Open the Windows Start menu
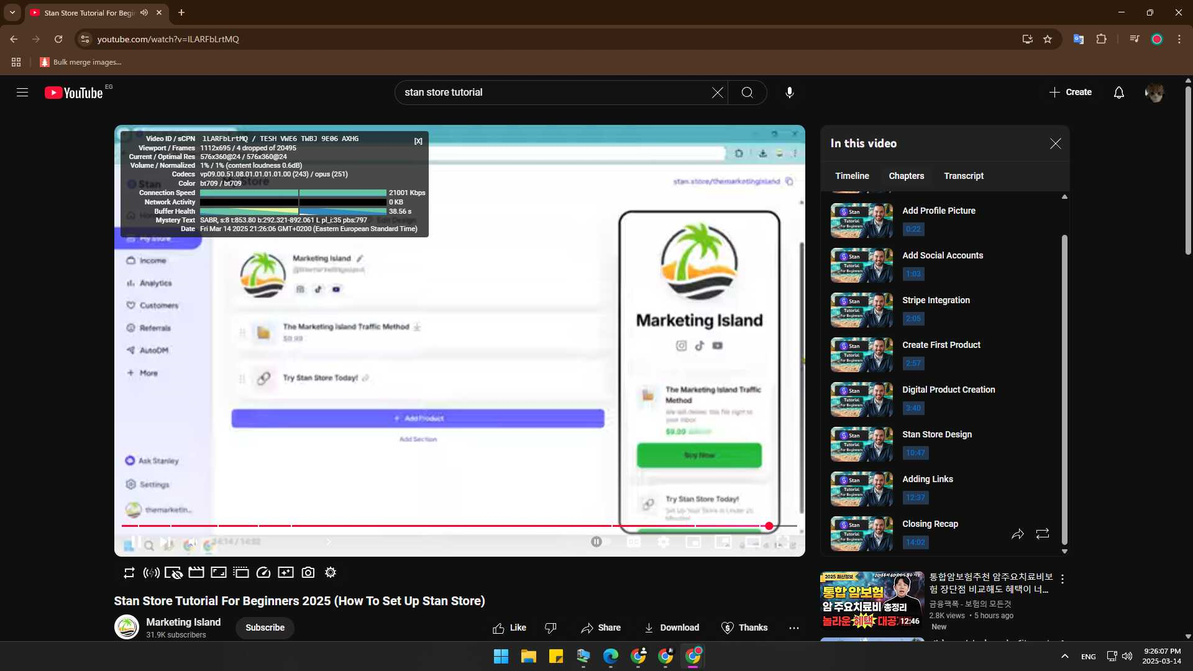1193x671 pixels. (x=501, y=656)
